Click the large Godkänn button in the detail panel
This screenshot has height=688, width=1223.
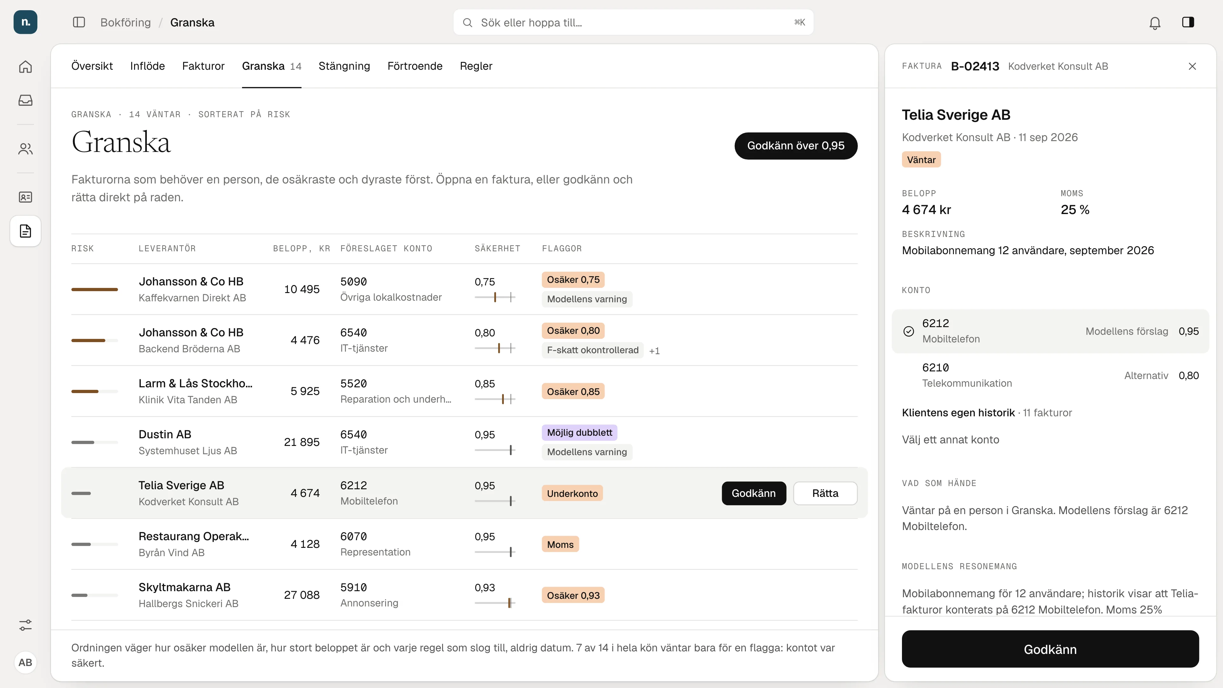pos(1050,649)
